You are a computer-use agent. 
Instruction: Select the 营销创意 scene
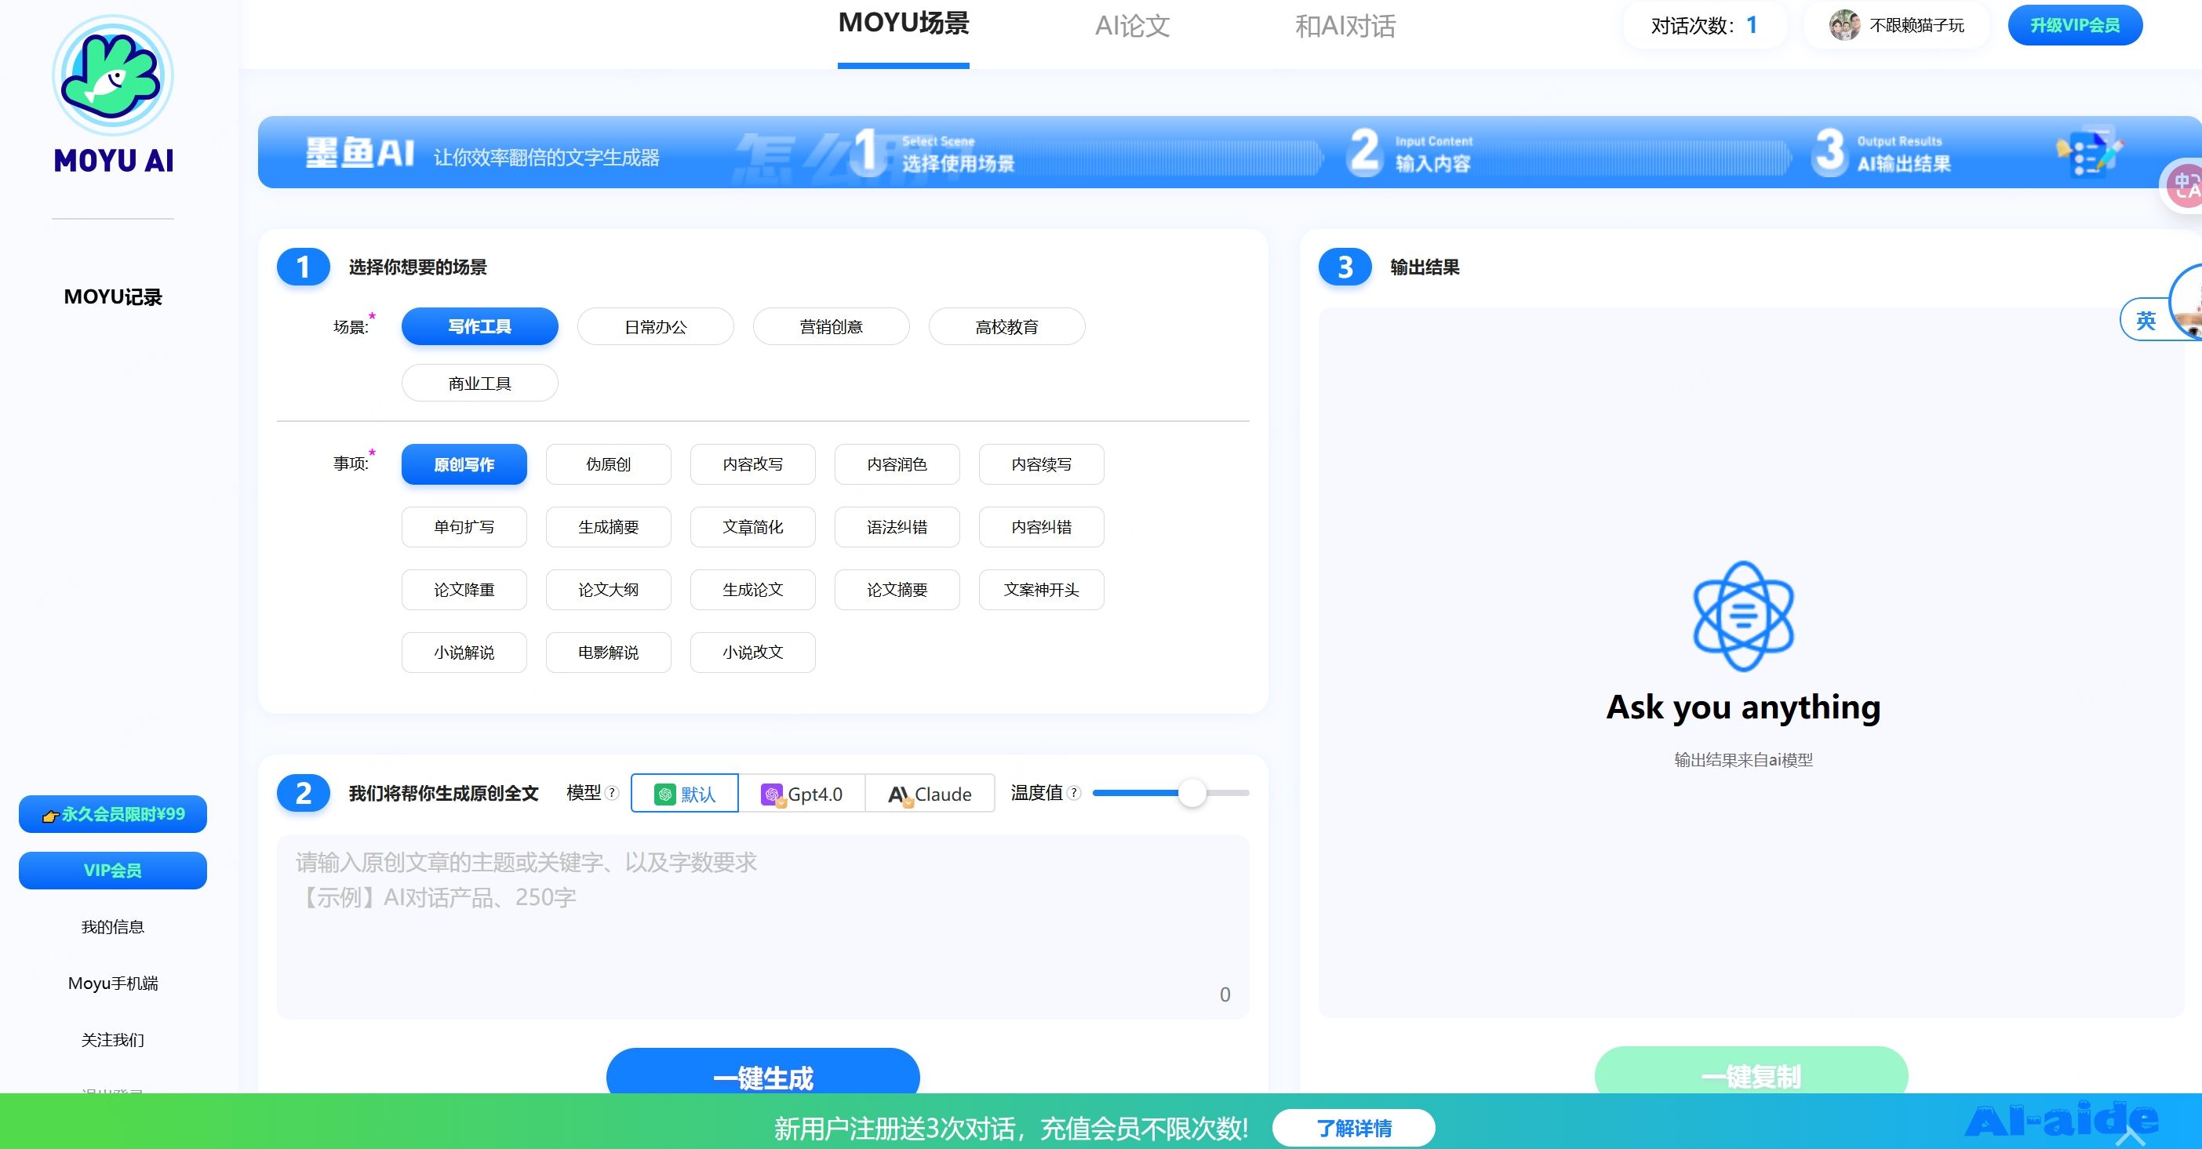(831, 326)
